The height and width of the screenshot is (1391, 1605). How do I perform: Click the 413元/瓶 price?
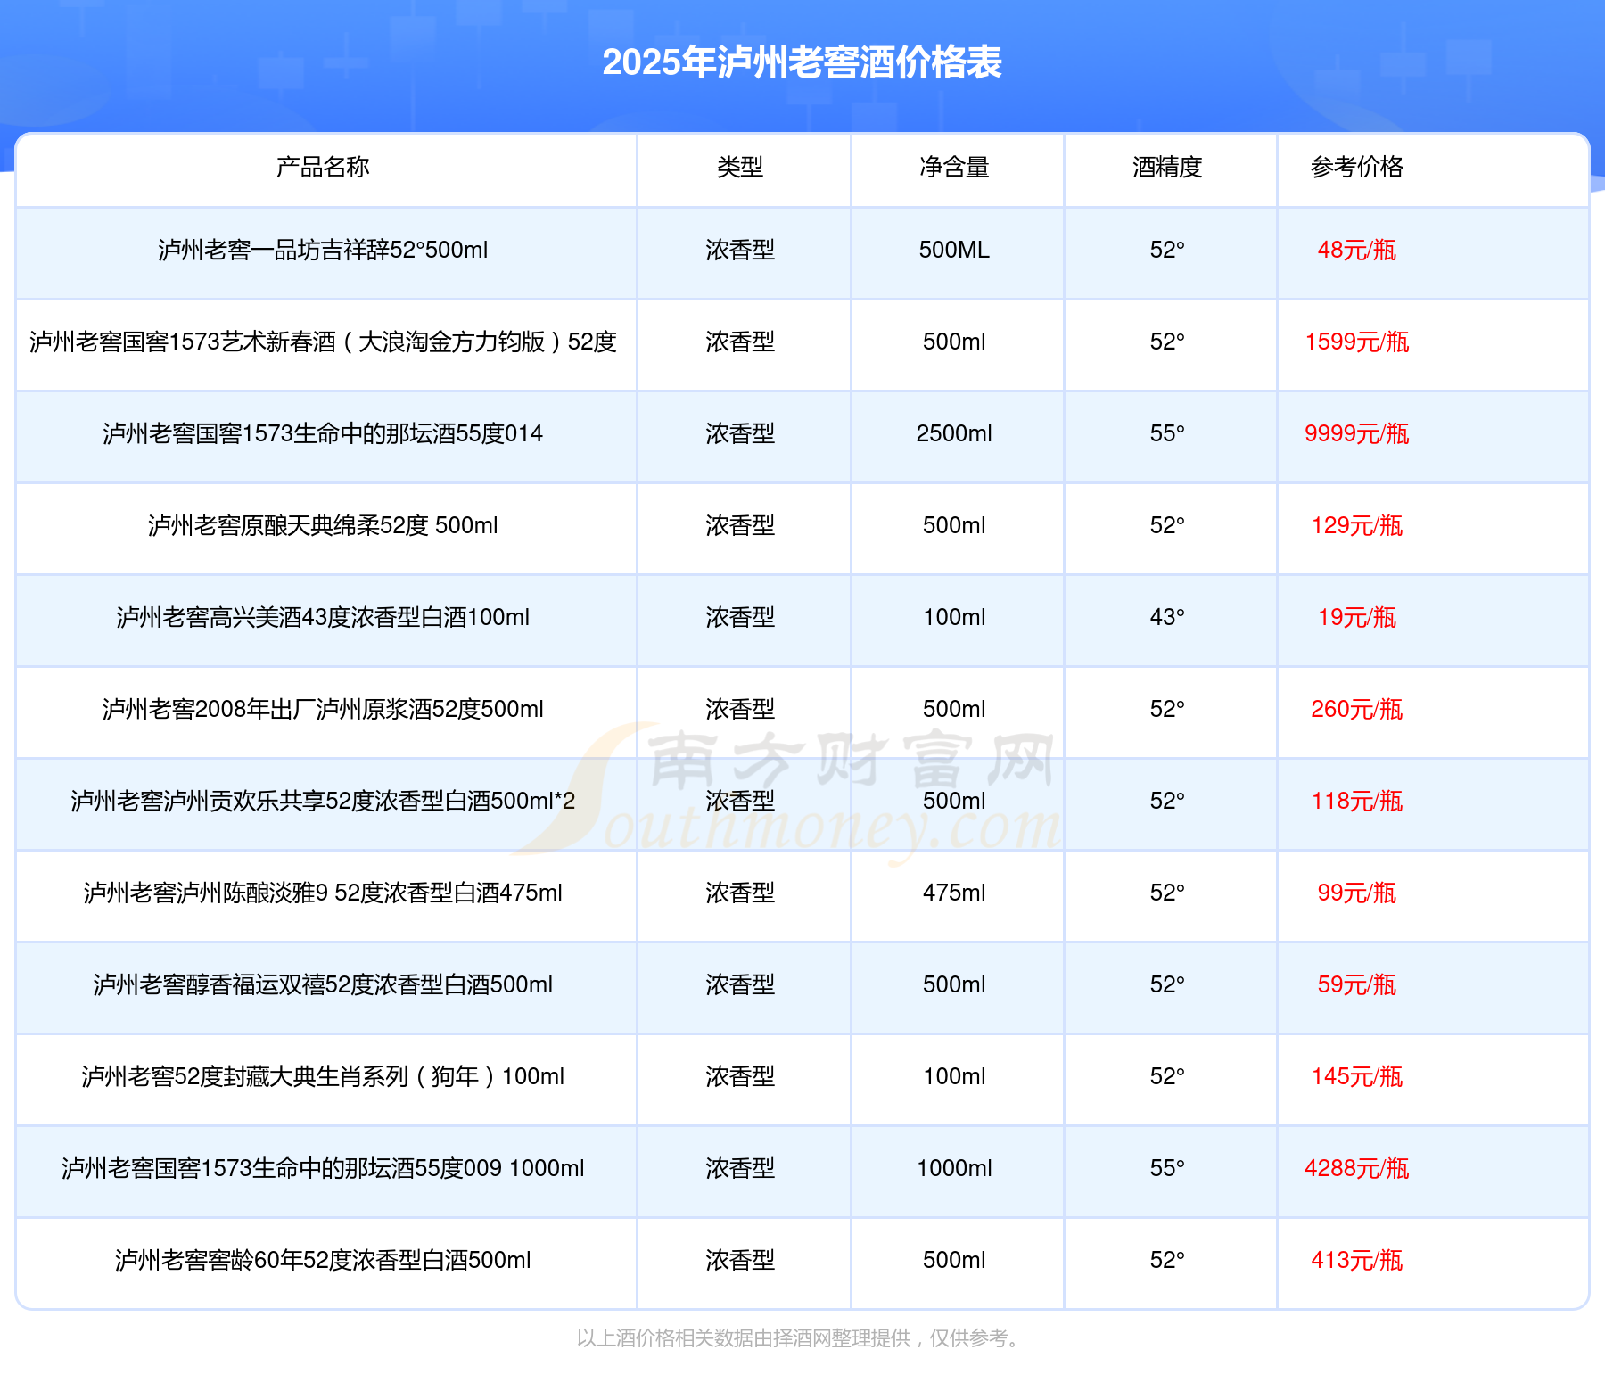point(1357,1260)
